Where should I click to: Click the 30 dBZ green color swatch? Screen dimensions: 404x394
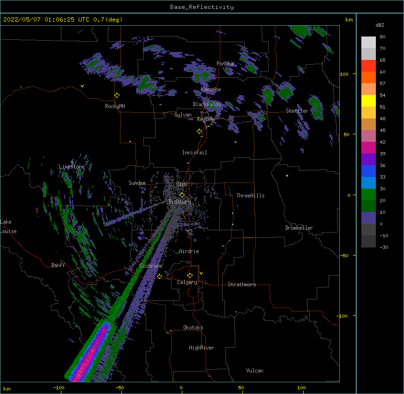pos(368,195)
